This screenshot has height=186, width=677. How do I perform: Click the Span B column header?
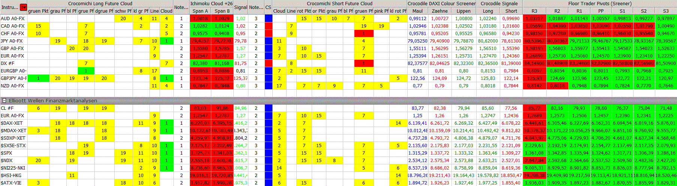(222, 11)
